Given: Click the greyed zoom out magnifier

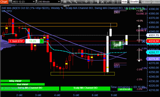Looking at the screenshot, I should (81, 2).
